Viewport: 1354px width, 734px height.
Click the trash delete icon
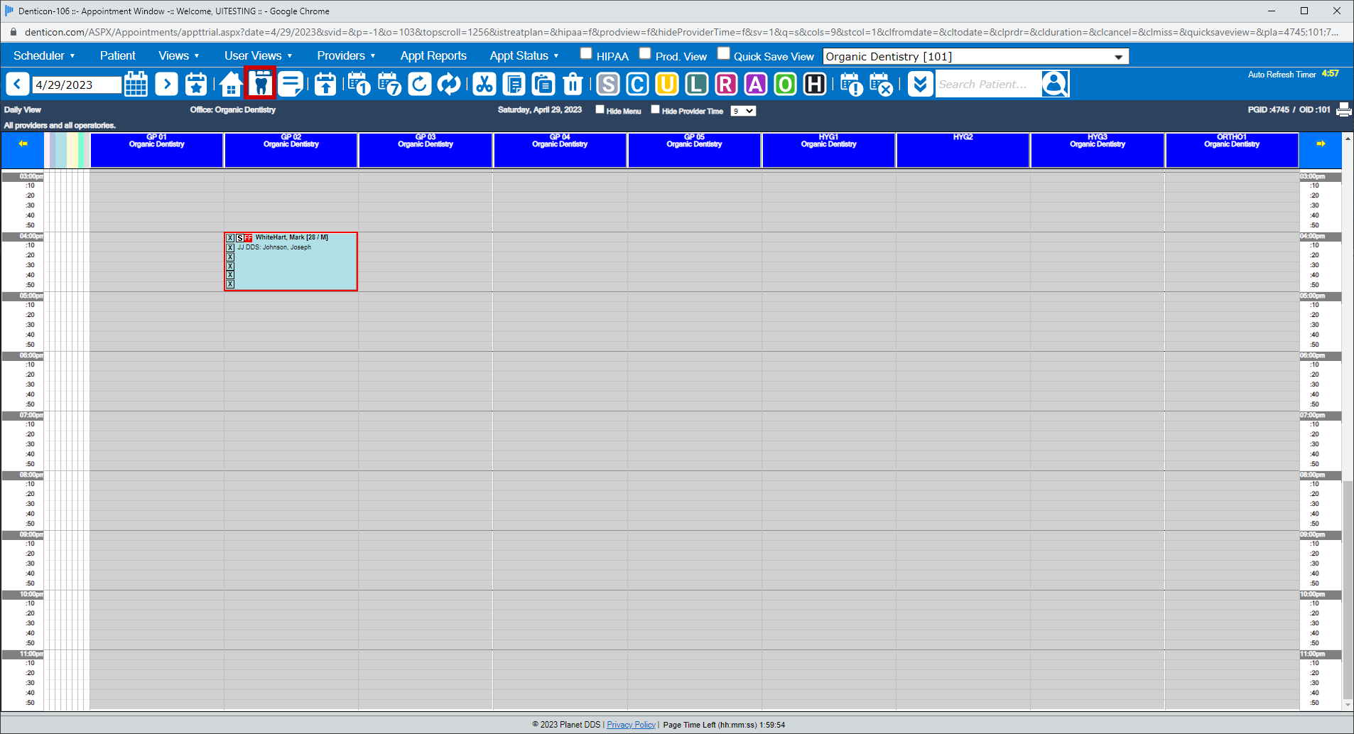click(573, 84)
